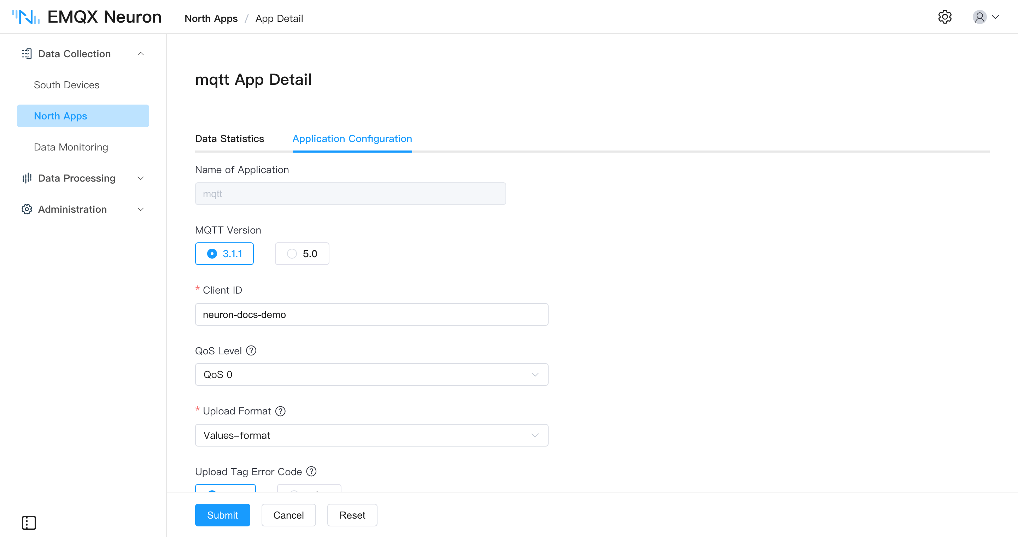Click the sidebar collapse icon at bottom
Screen dimensions: 1018x537
[29, 523]
